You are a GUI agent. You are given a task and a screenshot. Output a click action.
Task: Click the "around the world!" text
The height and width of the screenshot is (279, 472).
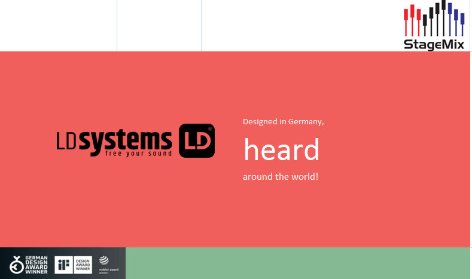(x=281, y=177)
